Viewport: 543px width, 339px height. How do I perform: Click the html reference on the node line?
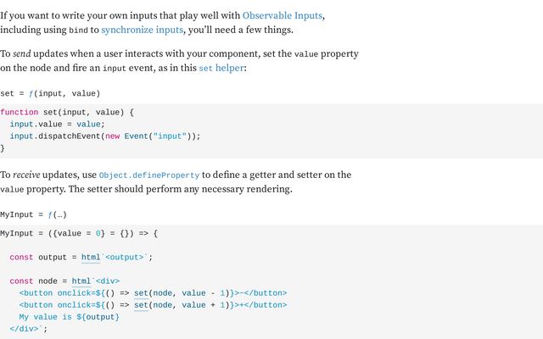point(81,281)
